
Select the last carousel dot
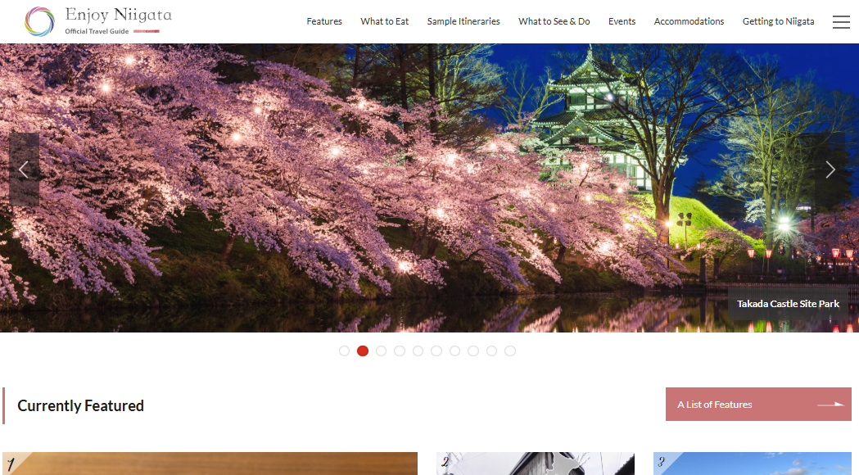click(x=510, y=351)
